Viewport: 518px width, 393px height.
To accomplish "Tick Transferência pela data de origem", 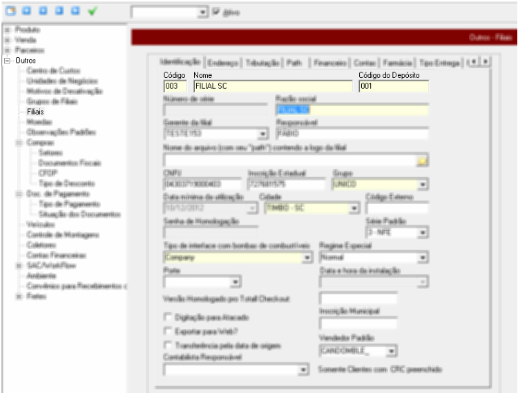I will [168, 345].
